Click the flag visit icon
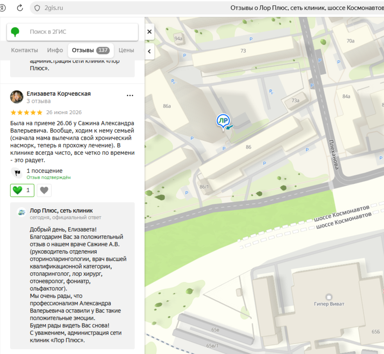384x354 pixels. click(17, 173)
